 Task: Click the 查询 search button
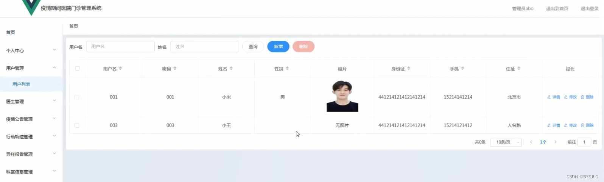(x=253, y=47)
